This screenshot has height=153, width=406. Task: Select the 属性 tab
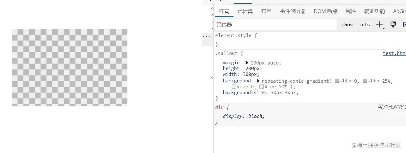click(x=351, y=11)
